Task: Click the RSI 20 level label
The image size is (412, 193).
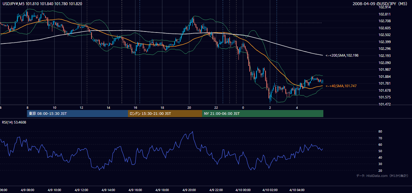Action: 380,170
